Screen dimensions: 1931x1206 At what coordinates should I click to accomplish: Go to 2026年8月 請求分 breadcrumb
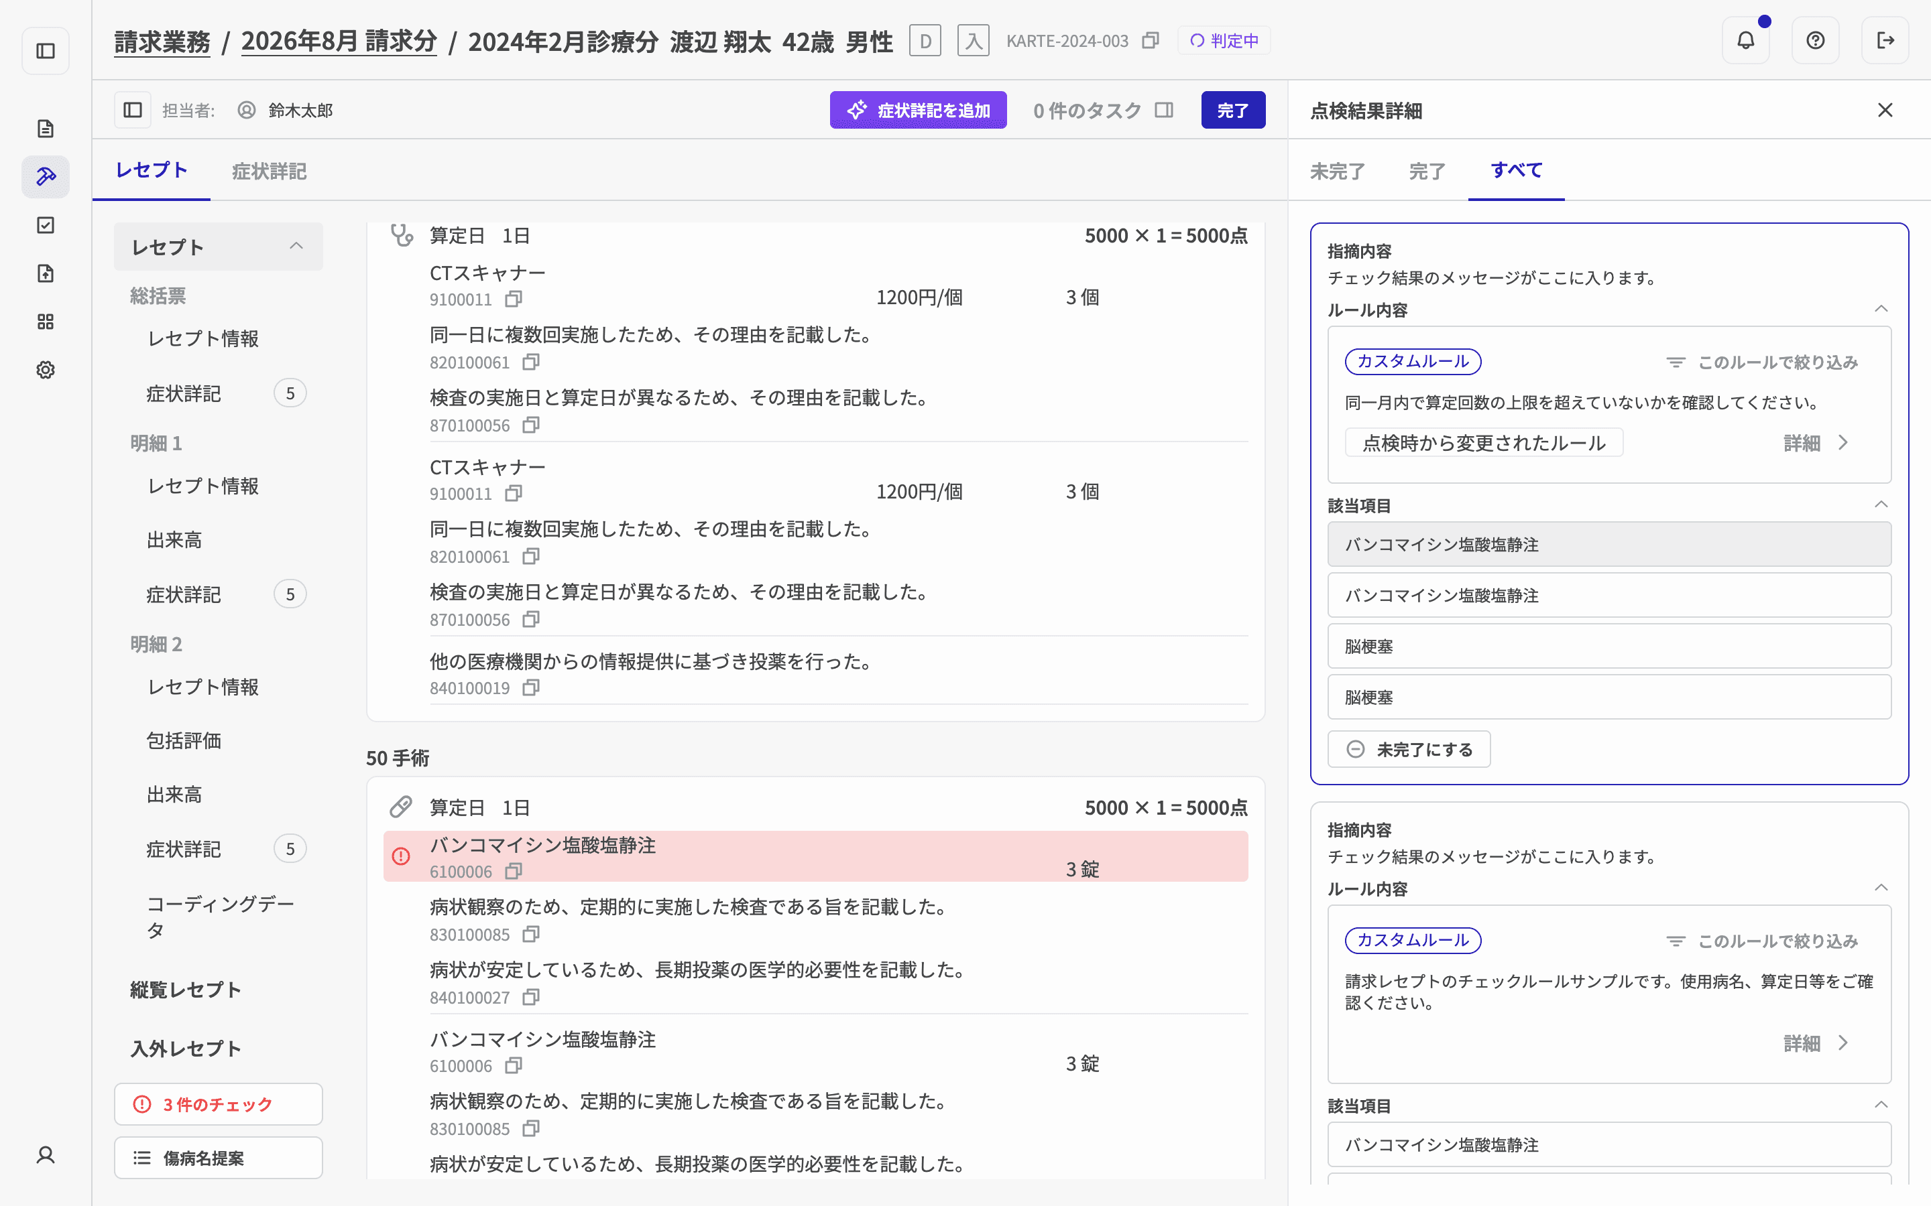tap(339, 42)
